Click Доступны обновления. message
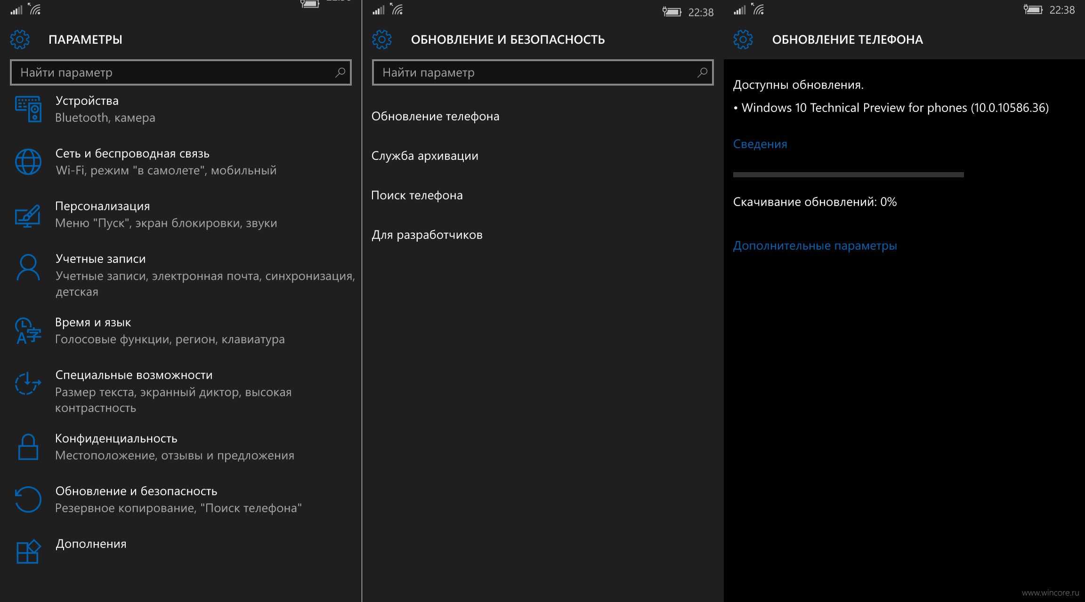The width and height of the screenshot is (1085, 602). (x=798, y=85)
